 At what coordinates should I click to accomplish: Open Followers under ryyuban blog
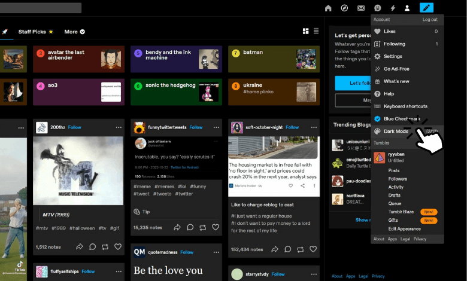[398, 179]
